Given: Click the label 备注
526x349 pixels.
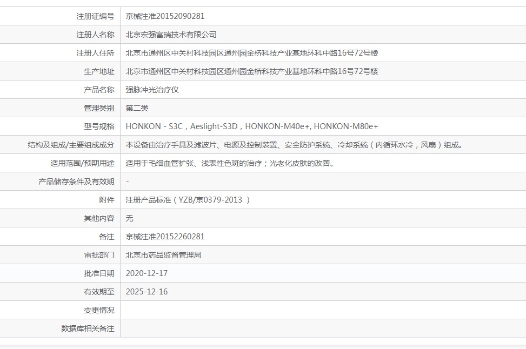Looking at the screenshot, I should pos(106,237).
